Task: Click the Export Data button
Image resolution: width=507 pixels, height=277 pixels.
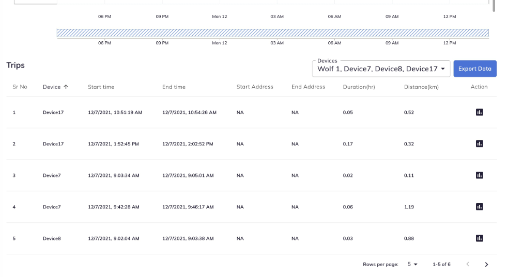Action: (474, 69)
